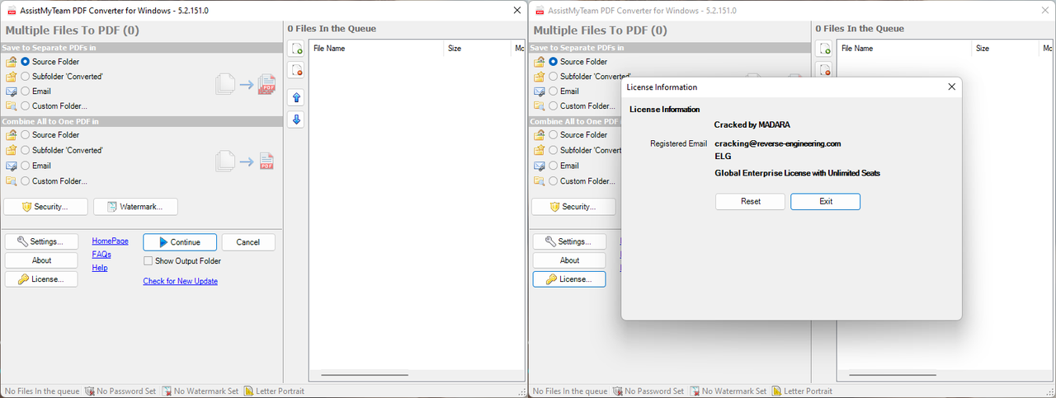Open the Watermark button in left window
The height and width of the screenshot is (398, 1056).
point(135,207)
